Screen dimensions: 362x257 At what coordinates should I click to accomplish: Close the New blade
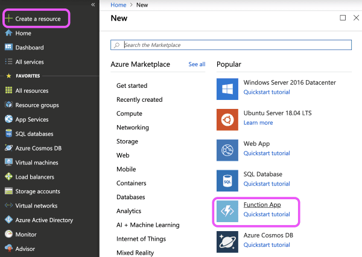pos(356,17)
